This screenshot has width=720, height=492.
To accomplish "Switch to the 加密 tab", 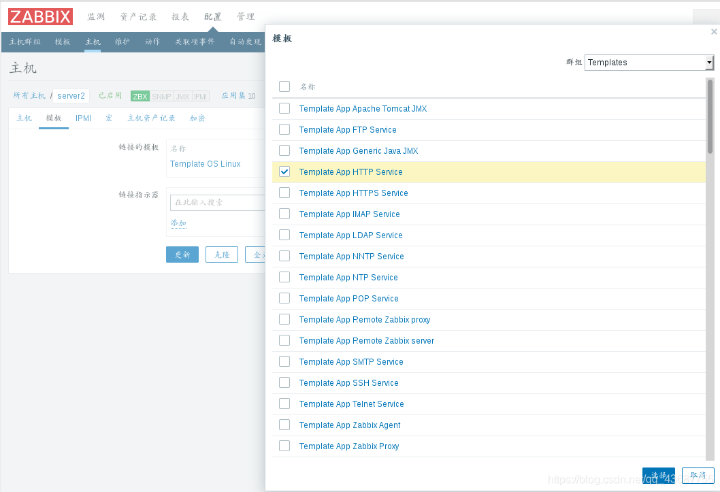I will (x=197, y=118).
